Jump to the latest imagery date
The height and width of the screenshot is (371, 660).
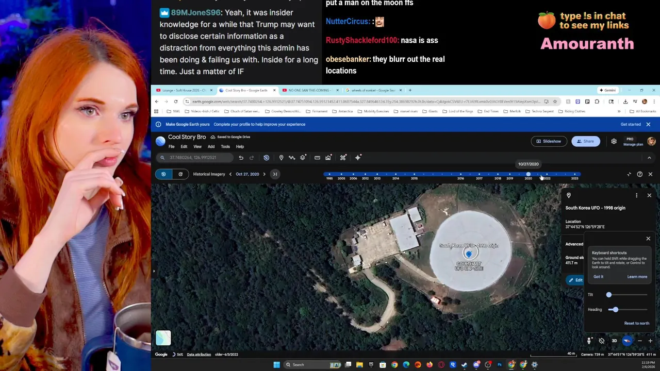275,174
